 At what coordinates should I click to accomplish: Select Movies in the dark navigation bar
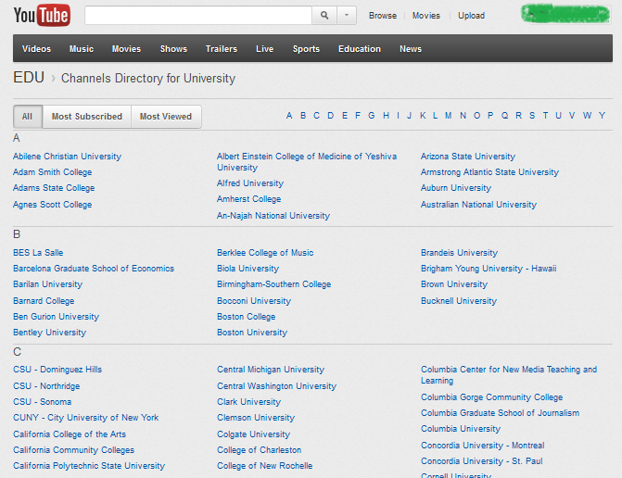tap(126, 49)
